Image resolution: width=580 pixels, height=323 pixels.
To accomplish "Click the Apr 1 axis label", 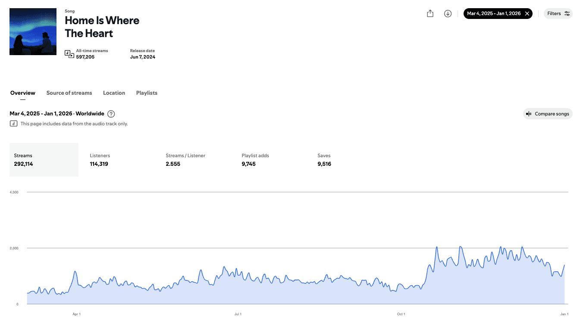I will point(76,314).
